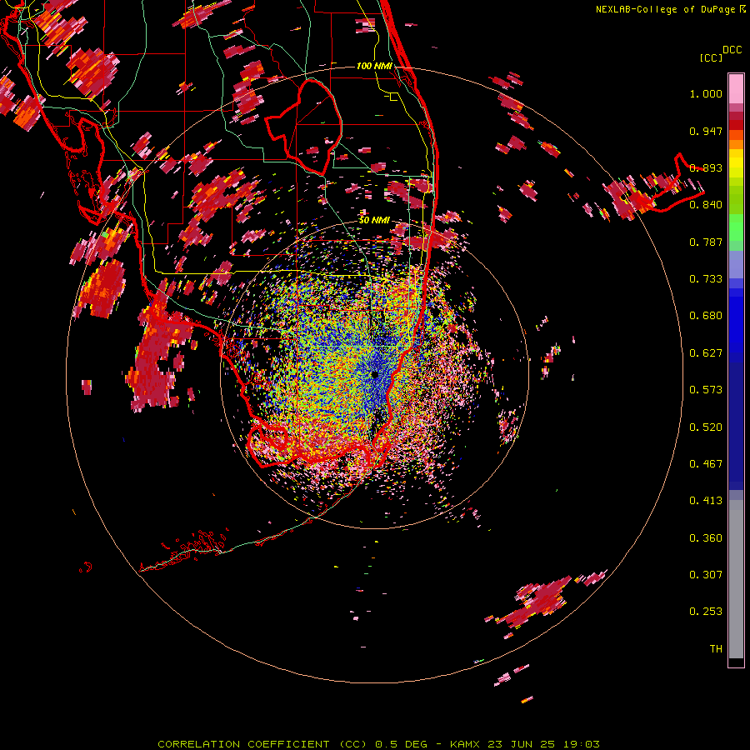Click the pink top segment of the color bar
750x750 pixels.
click(x=736, y=88)
